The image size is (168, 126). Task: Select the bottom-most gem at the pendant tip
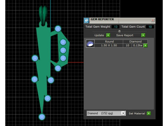tap(42, 117)
